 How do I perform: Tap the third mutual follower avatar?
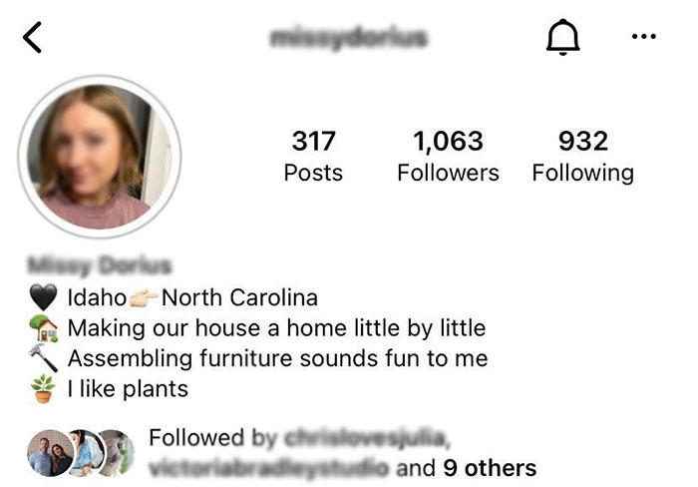point(118,453)
